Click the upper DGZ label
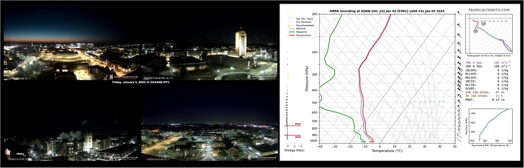Image resolution: width=524 pixels, height=168 pixels. point(298,124)
